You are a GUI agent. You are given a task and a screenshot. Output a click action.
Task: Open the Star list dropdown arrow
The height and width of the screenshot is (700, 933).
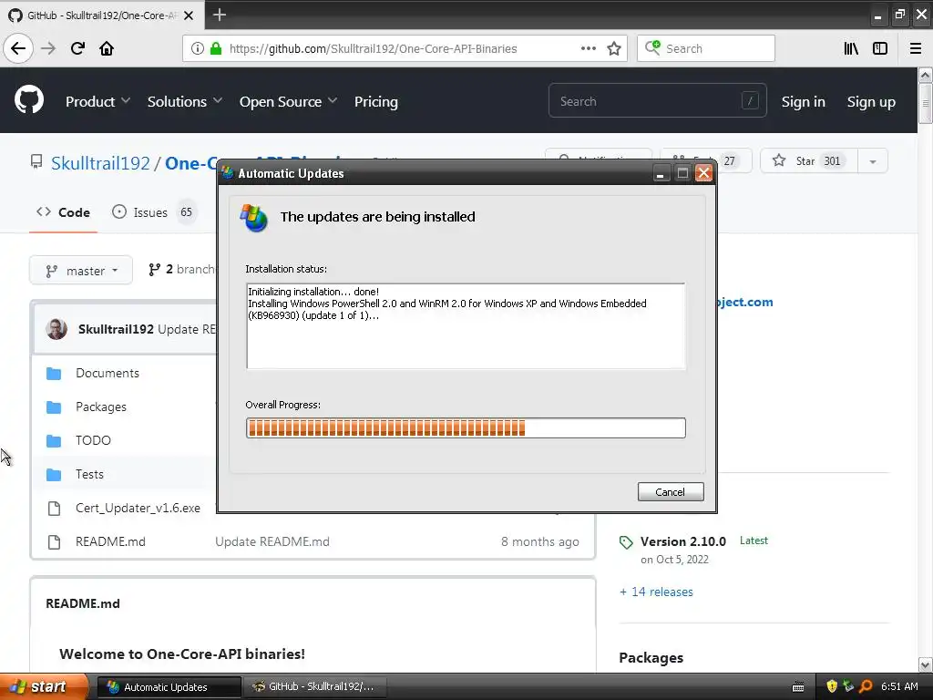point(872,161)
